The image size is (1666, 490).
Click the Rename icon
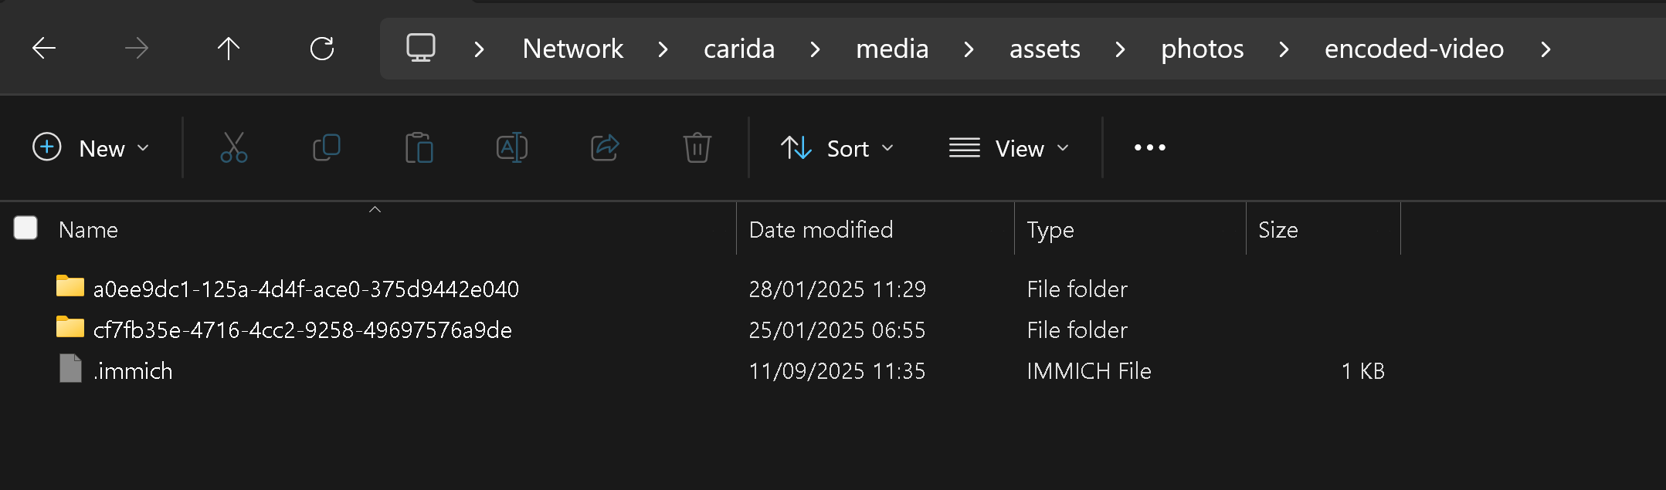coord(511,147)
